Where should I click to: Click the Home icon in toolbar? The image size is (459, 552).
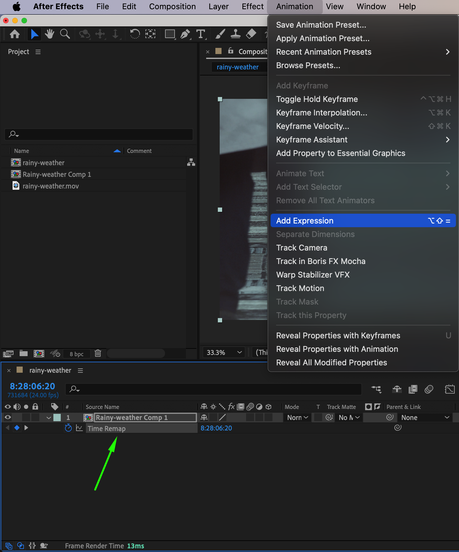click(15, 34)
